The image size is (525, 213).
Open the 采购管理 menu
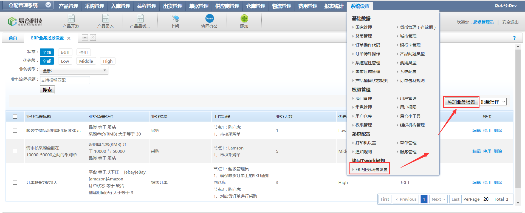click(x=94, y=6)
